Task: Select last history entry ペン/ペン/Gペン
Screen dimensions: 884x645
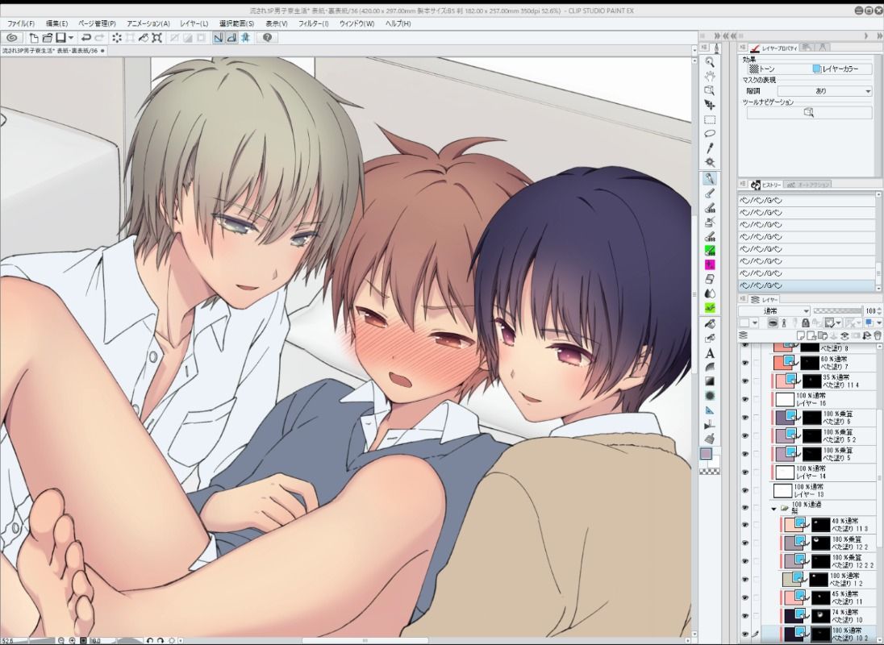Action: [807, 285]
